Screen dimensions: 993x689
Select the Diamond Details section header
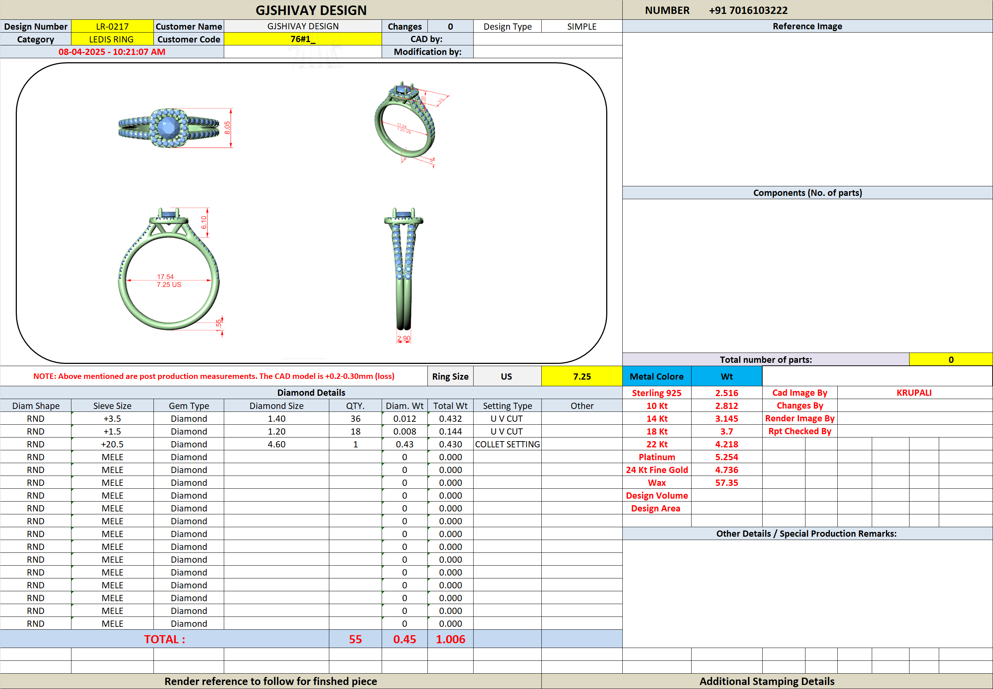click(311, 393)
